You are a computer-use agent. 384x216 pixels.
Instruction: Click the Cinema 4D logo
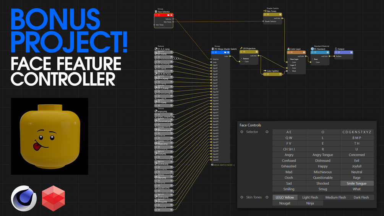(24, 198)
